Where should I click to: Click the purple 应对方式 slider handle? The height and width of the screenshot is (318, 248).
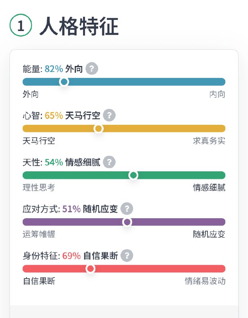coord(127,221)
